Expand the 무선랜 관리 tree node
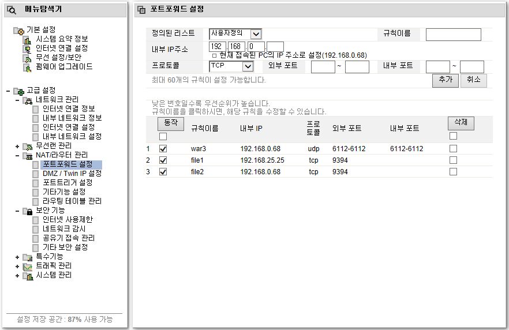This screenshot has width=509, height=330. point(17,147)
